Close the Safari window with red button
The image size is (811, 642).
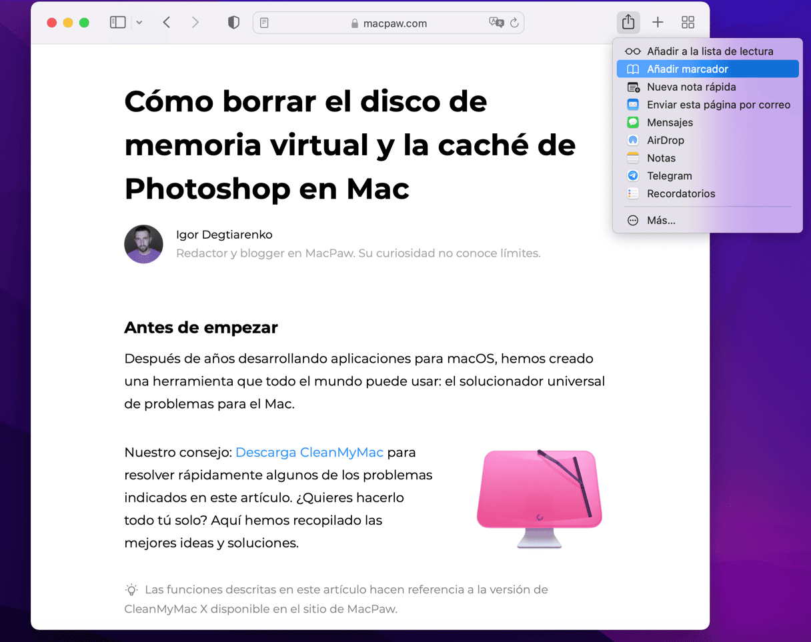51,23
